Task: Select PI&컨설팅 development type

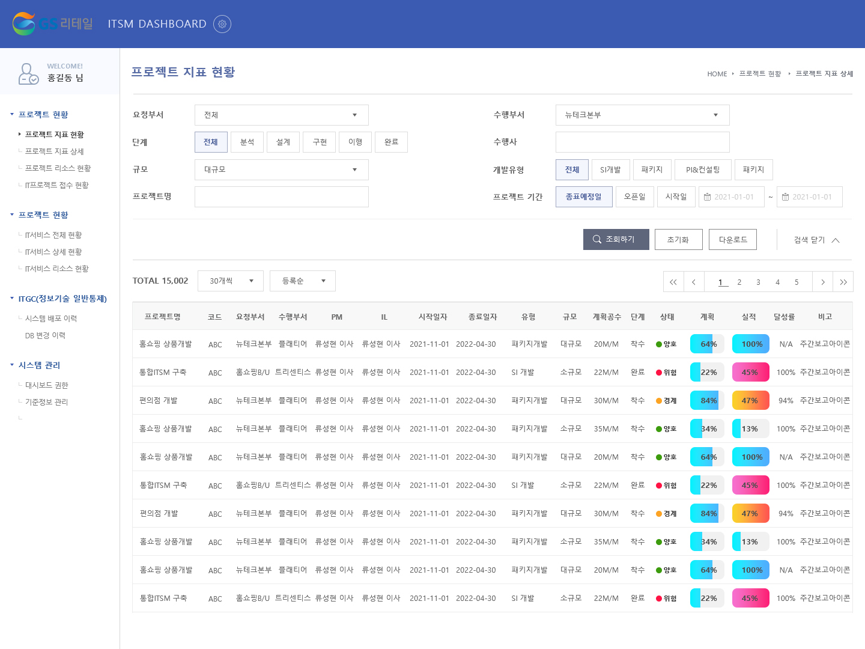Action: tap(703, 169)
